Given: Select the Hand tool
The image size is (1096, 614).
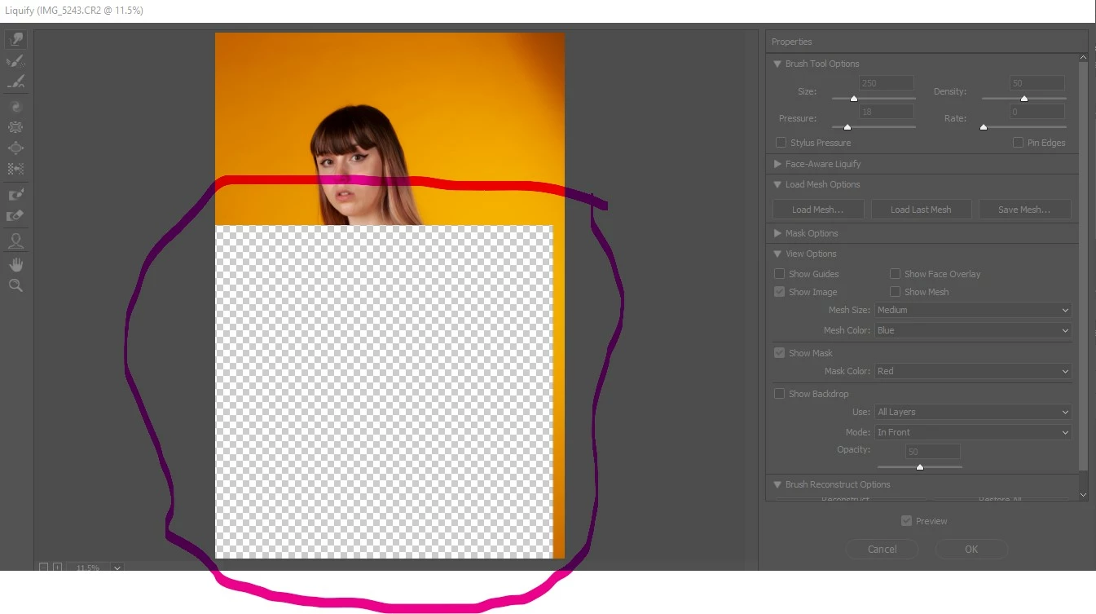Looking at the screenshot, I should click(15, 265).
